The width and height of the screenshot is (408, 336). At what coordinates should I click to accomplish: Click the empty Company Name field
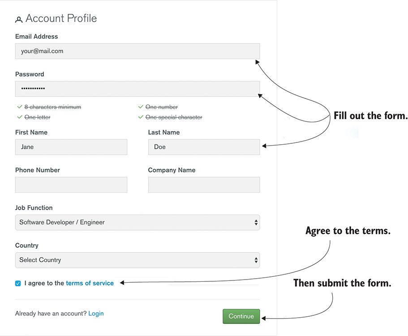click(x=204, y=185)
